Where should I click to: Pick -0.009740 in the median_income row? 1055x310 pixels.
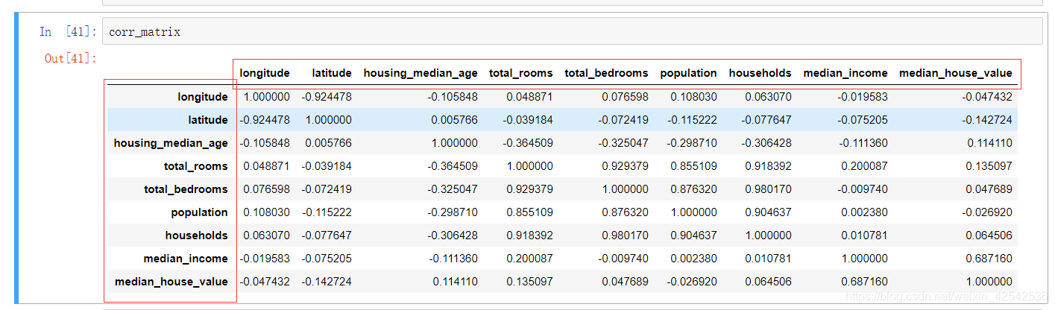[x=623, y=259]
